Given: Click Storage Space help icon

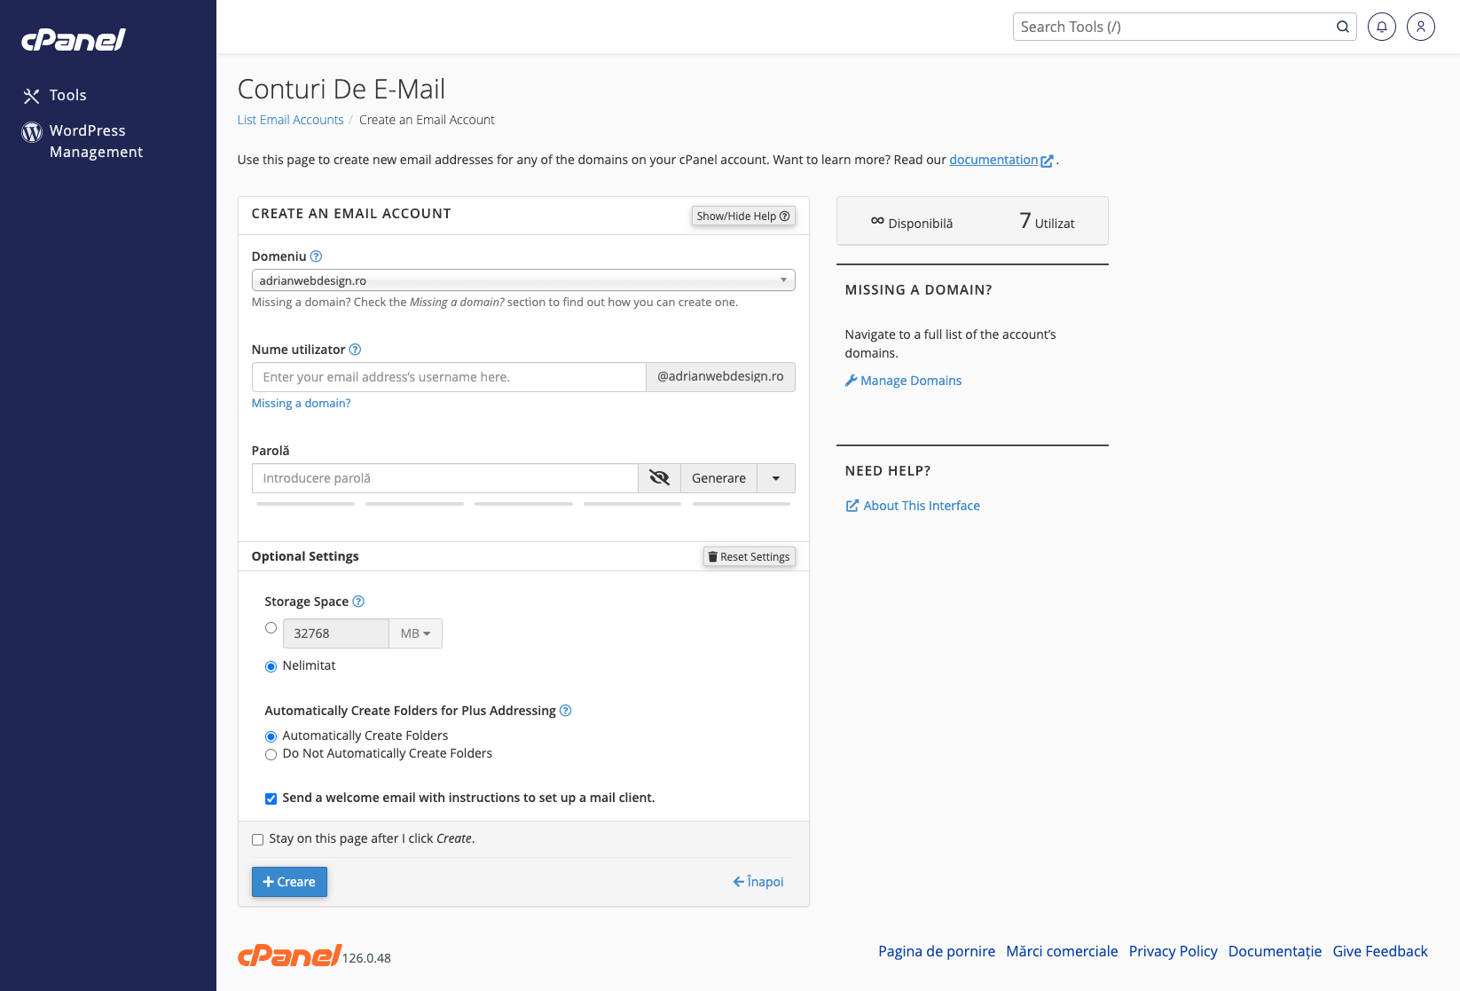Looking at the screenshot, I should point(358,602).
